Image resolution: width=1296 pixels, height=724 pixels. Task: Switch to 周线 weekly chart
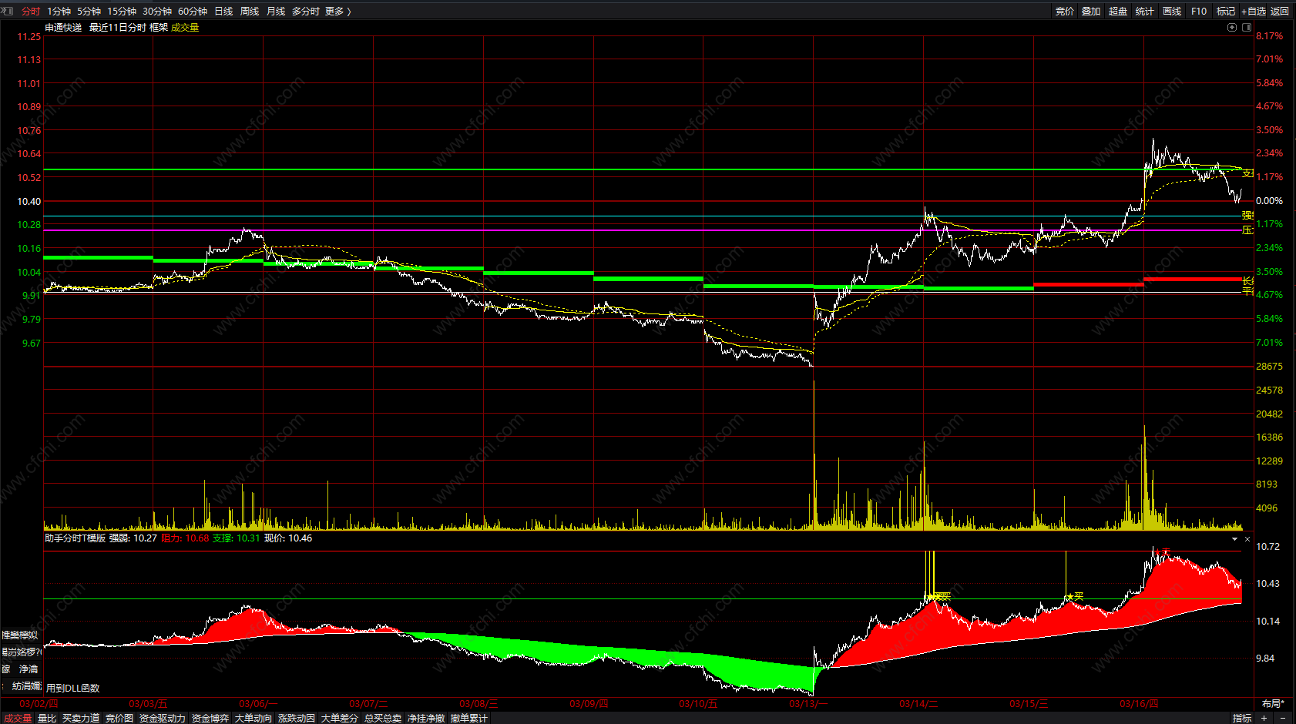tap(250, 12)
